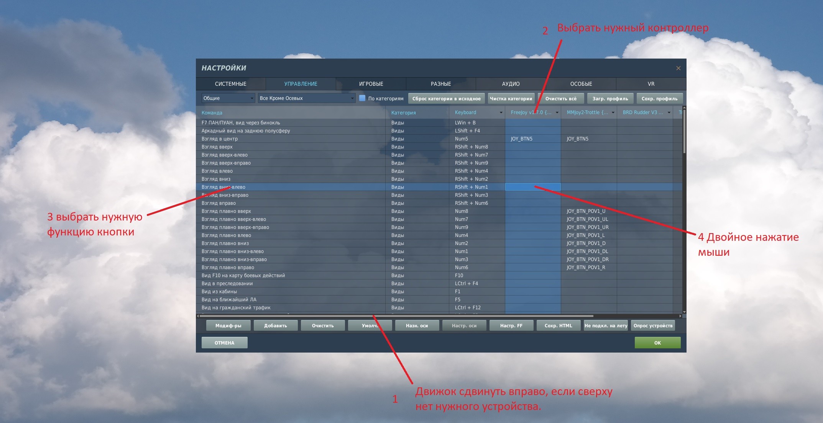Expand the FreeJoy v1.7.0 column dropdown
Viewport: 823px width, 423px height.
pyautogui.click(x=557, y=113)
